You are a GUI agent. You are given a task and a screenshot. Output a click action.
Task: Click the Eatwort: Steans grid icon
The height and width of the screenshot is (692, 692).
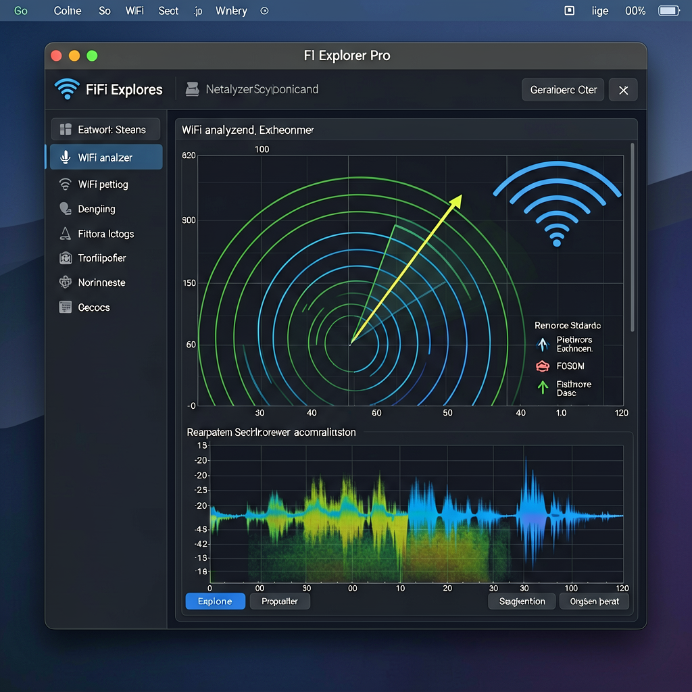pos(66,129)
